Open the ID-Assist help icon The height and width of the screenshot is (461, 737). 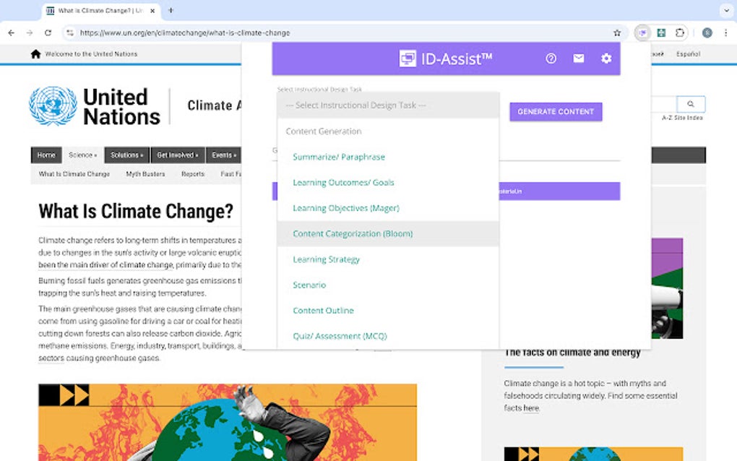pos(551,59)
